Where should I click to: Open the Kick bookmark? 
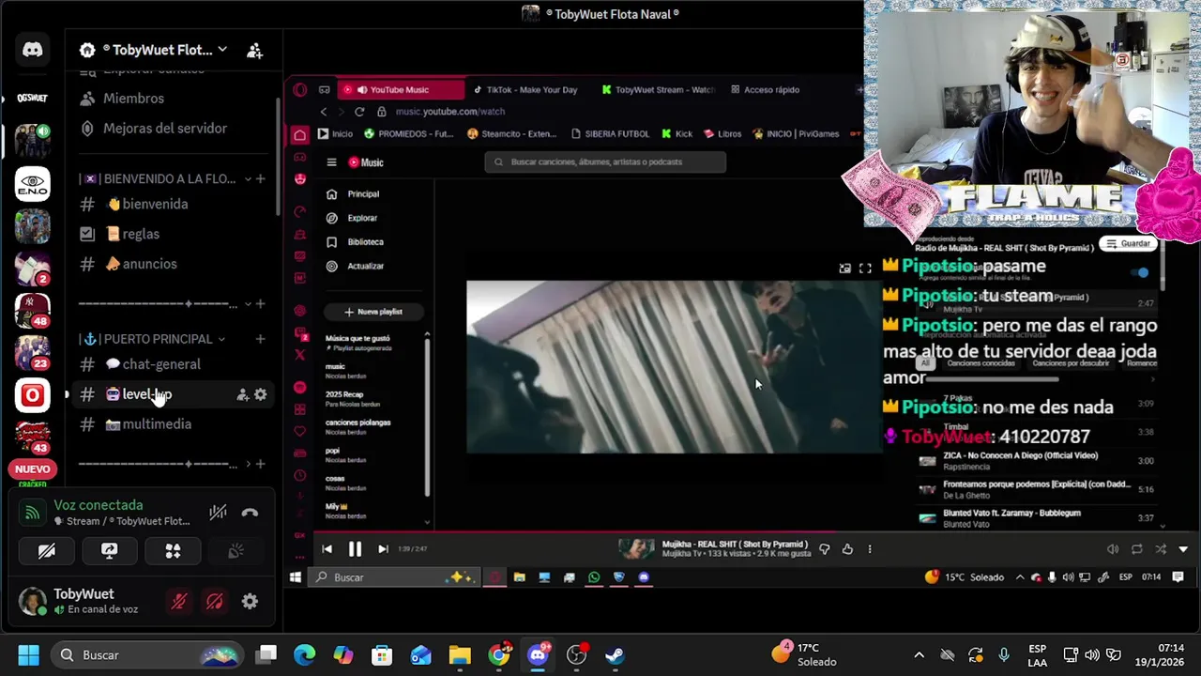[677, 134]
